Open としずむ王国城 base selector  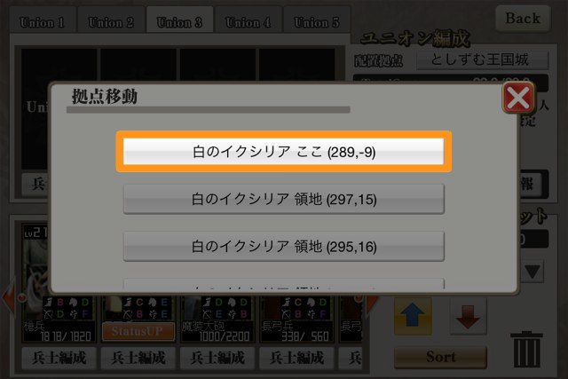coord(483,59)
